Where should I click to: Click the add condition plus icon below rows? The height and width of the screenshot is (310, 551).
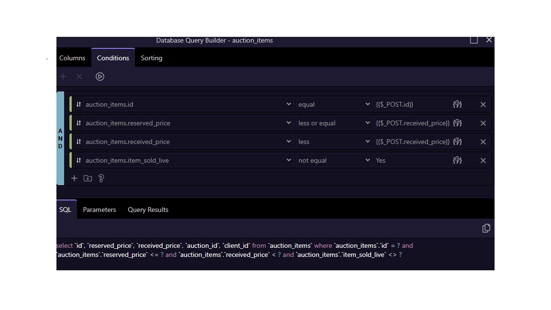[x=74, y=178]
